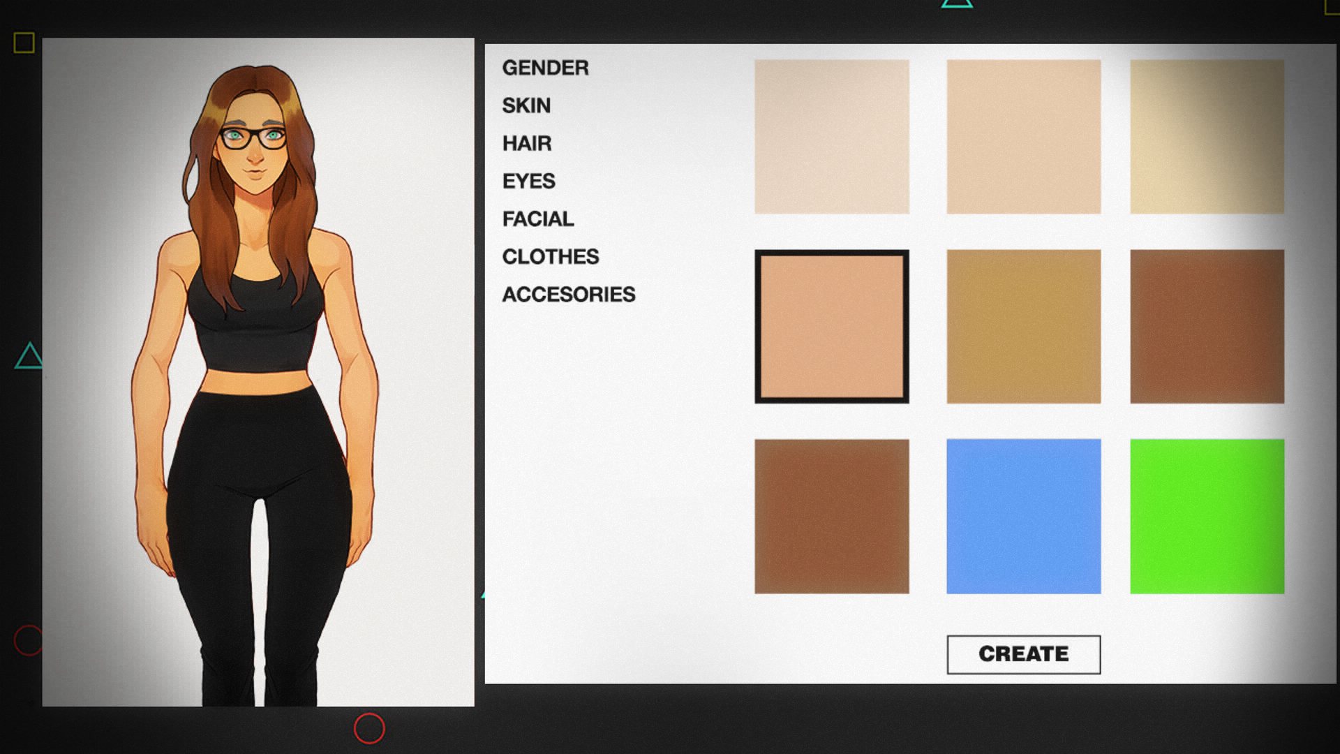Select the HAIR customization option
The image size is (1340, 754).
point(527,143)
